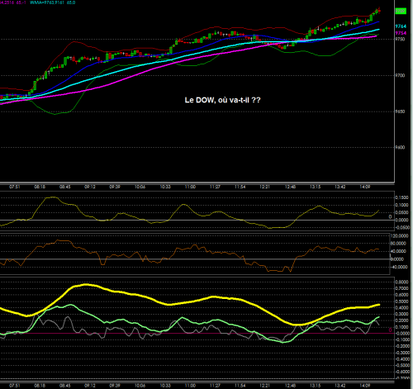413x389 pixels.
Task: Click the 9700 price level on axis
Action: (400, 75)
